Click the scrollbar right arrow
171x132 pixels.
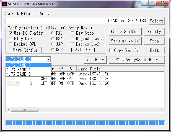(162, 110)
